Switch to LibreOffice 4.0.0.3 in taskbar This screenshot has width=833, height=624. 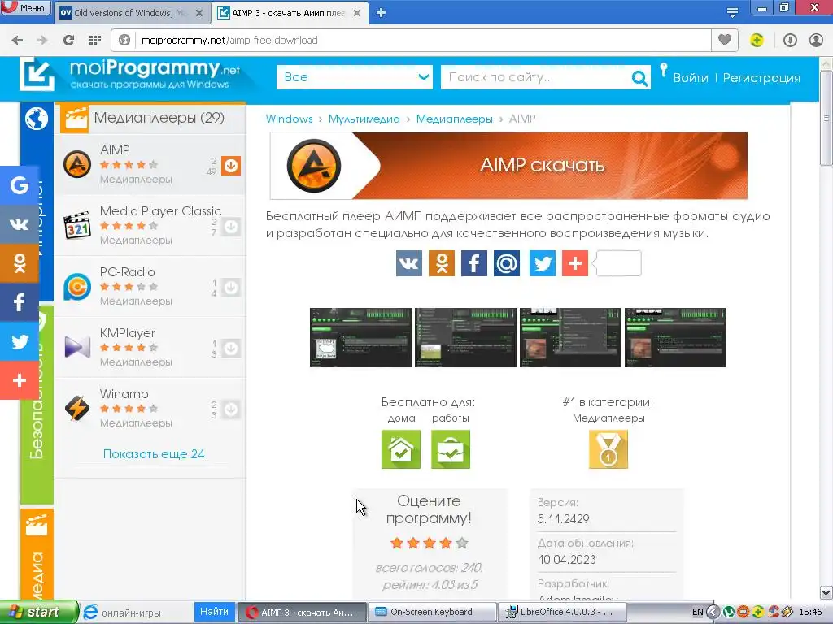(563, 612)
